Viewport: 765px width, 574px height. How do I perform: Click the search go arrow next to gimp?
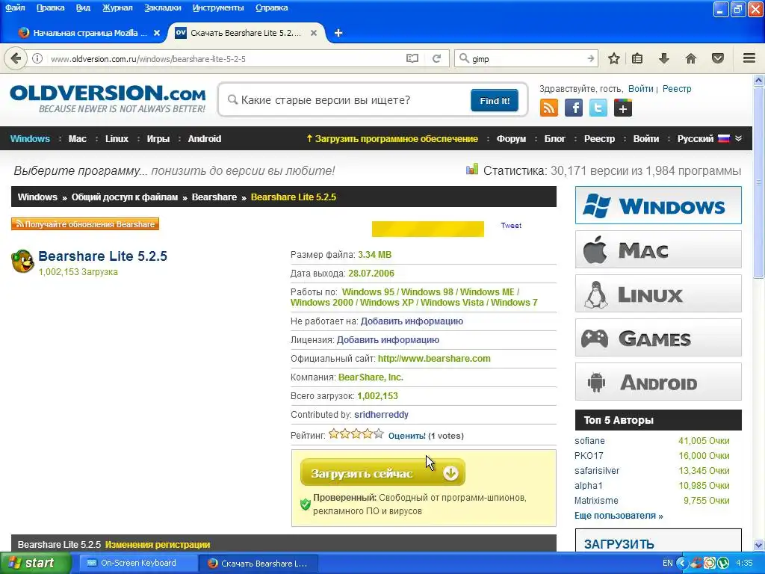point(590,58)
